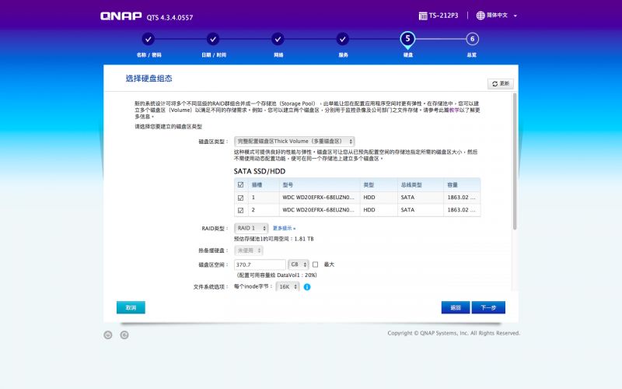Click the 磁盘区空间 size input field

click(260, 265)
